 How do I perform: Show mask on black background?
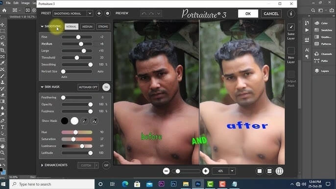tap(65, 121)
